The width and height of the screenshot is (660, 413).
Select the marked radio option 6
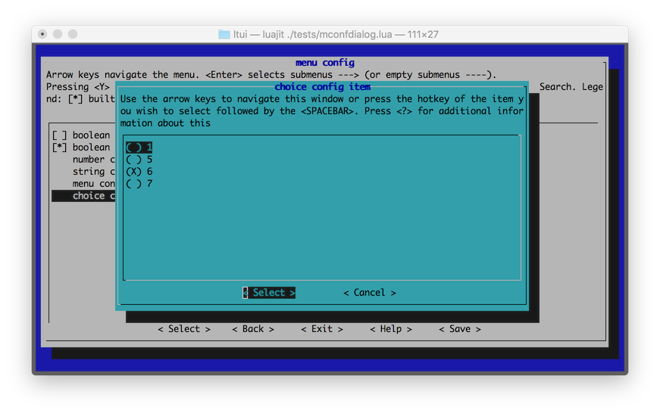point(139,172)
